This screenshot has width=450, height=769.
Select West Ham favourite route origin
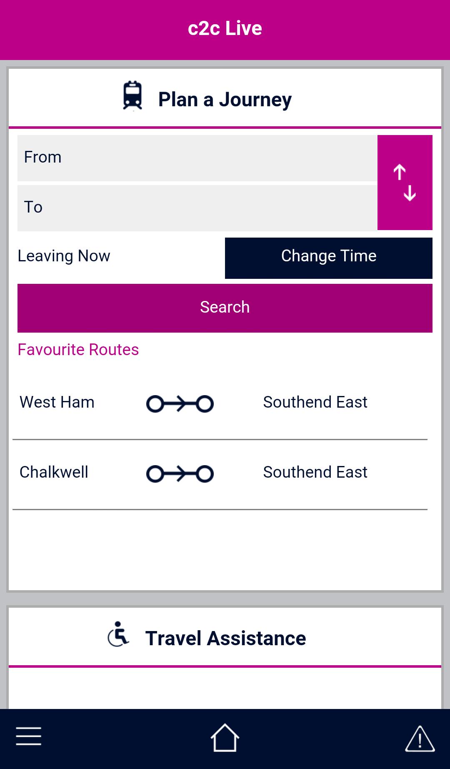(57, 402)
